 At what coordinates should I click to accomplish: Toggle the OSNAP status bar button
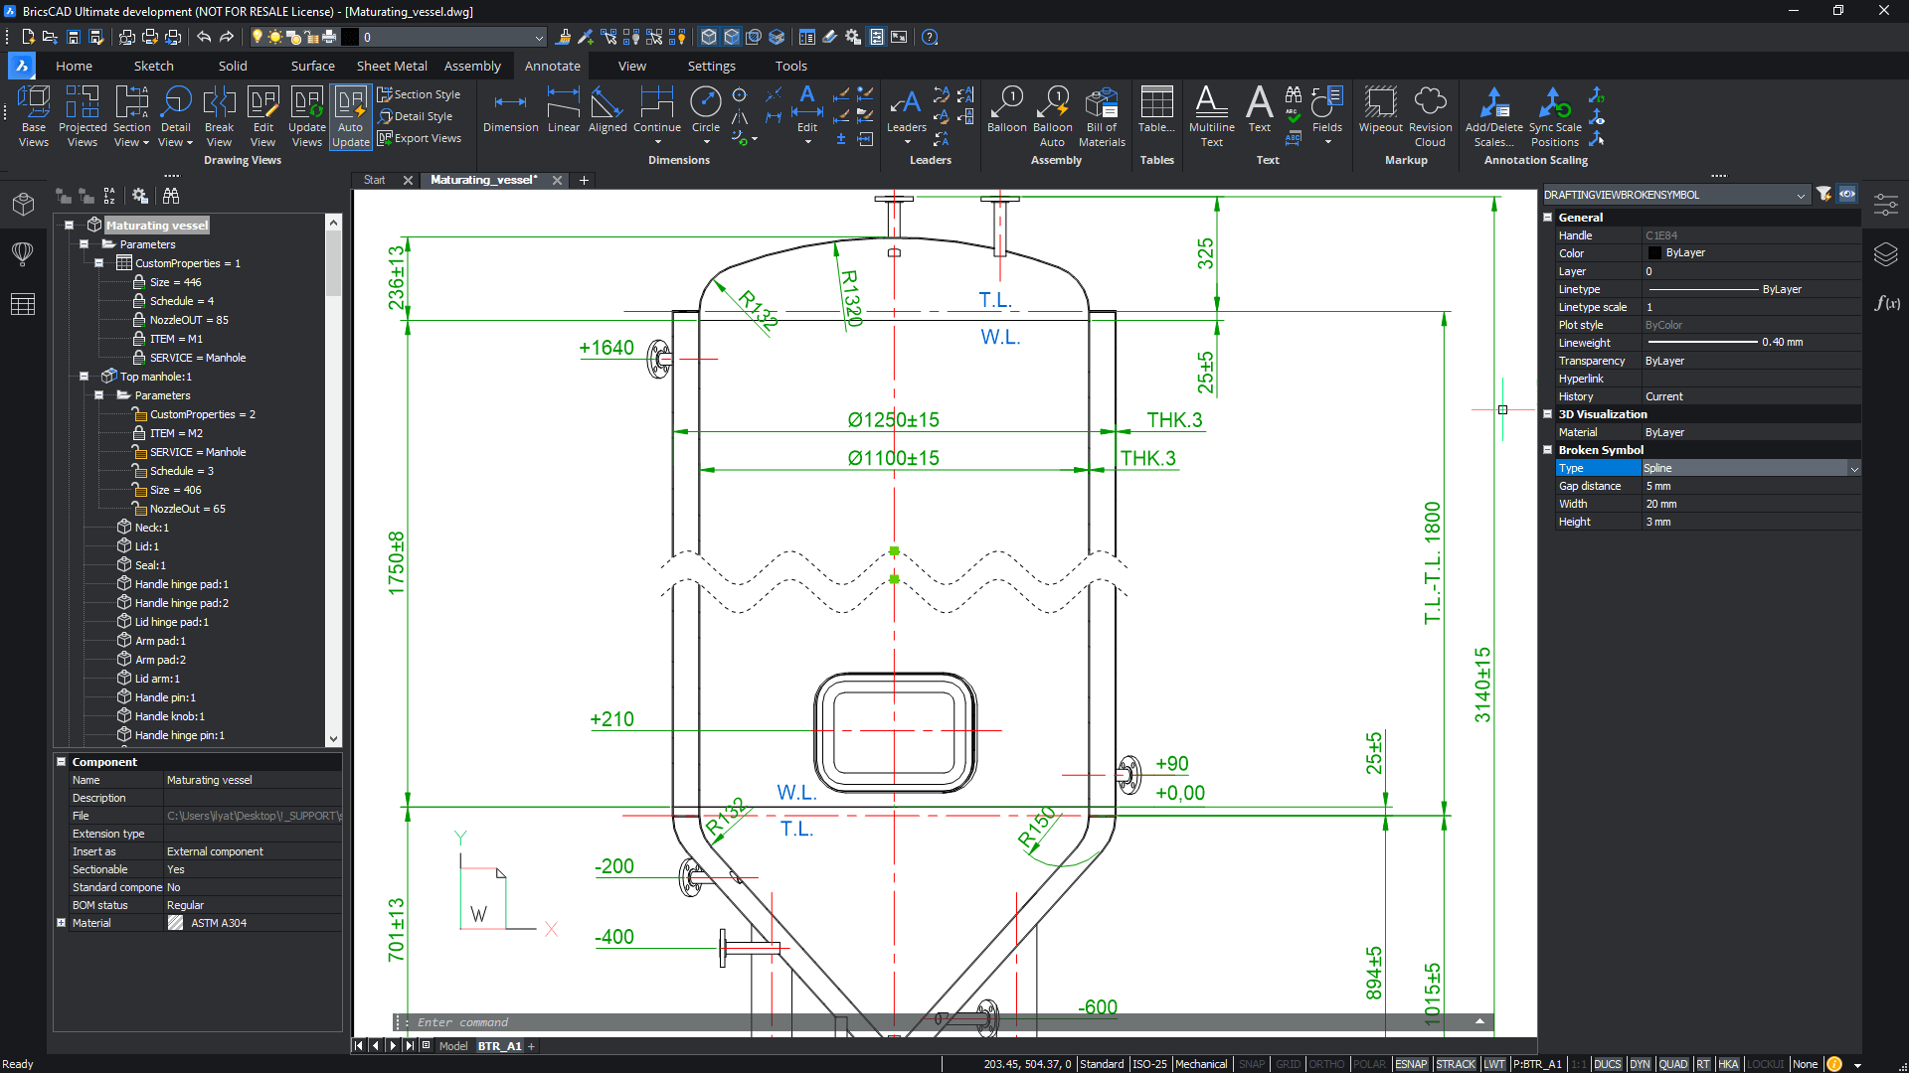(1410, 1064)
